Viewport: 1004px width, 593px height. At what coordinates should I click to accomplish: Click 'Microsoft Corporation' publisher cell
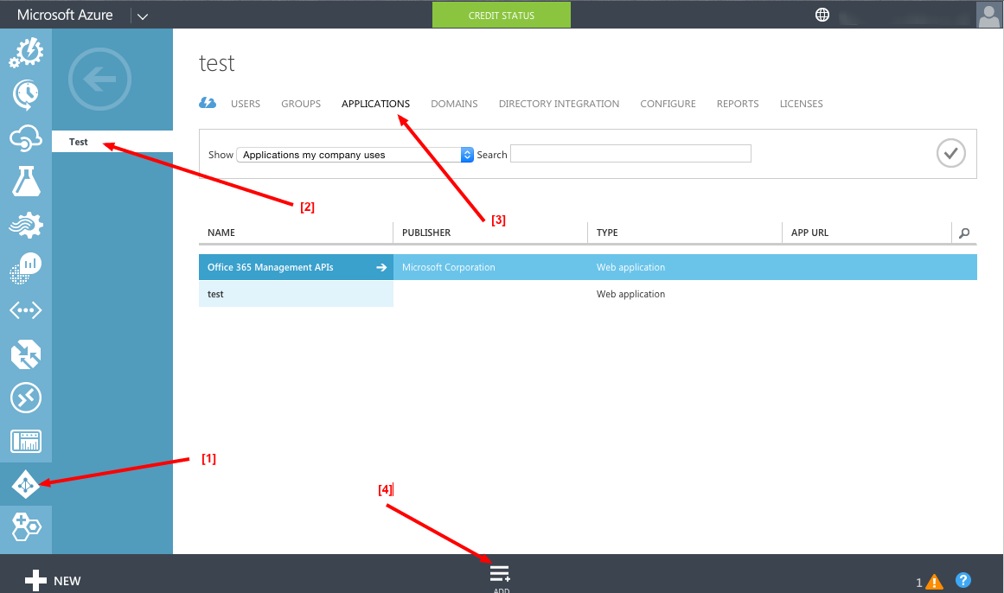click(x=448, y=268)
